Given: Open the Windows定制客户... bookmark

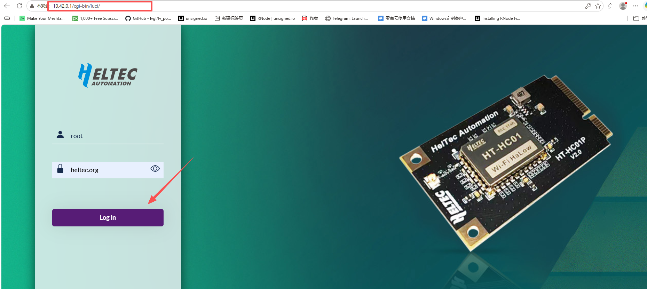Looking at the screenshot, I should coord(444,18).
